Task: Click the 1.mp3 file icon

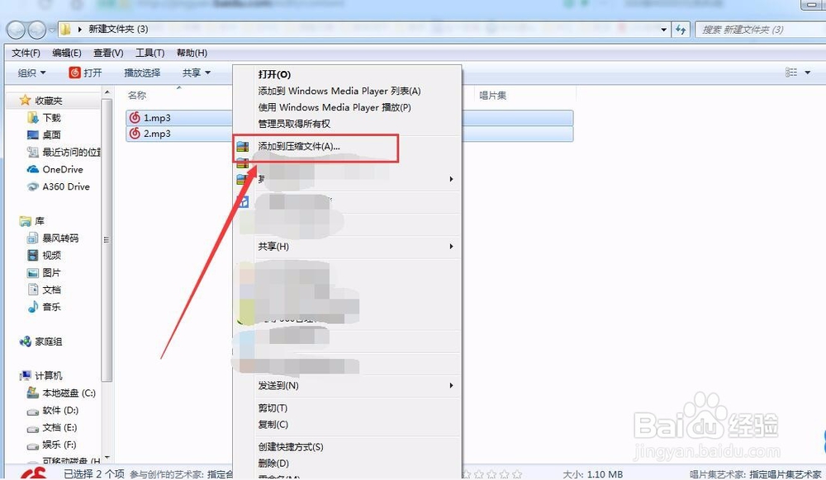Action: coord(135,118)
